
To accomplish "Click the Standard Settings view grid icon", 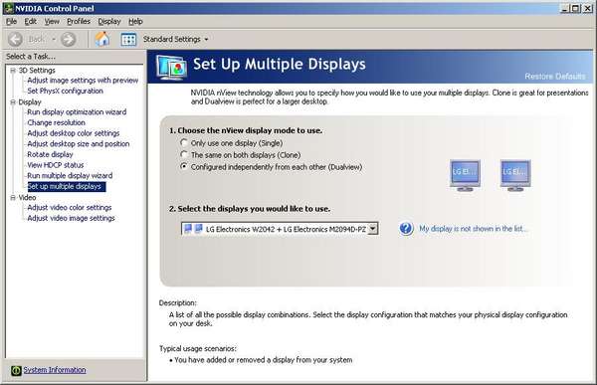I will pos(128,39).
